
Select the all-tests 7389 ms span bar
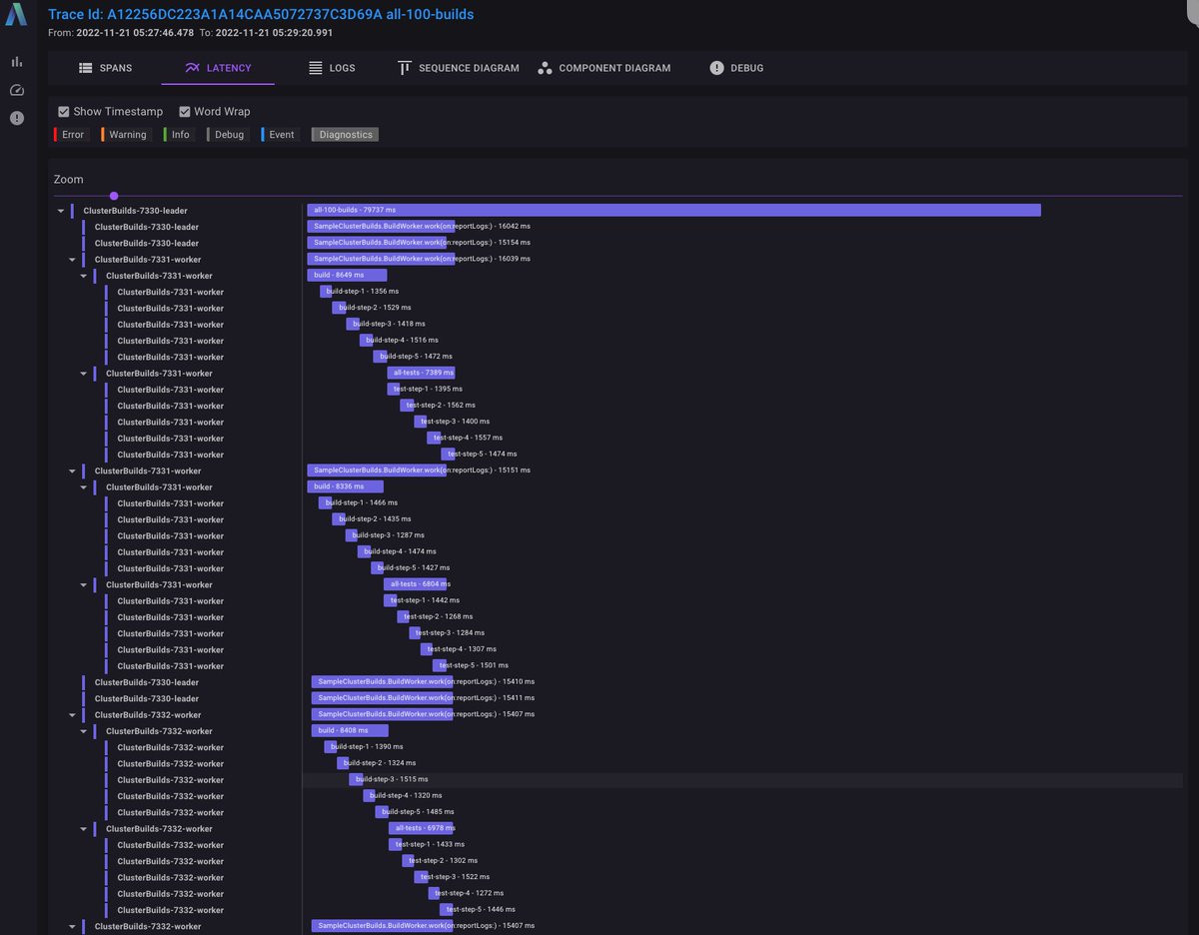click(x=422, y=373)
